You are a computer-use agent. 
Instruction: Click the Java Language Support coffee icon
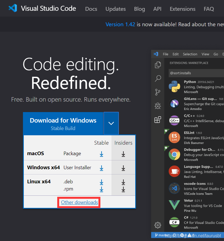click(174, 171)
